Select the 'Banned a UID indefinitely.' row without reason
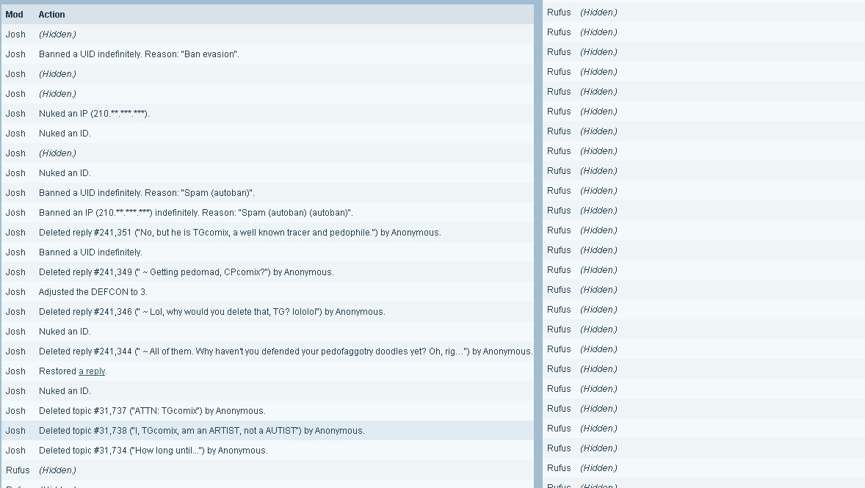The image size is (865, 488). pyautogui.click(x=267, y=252)
